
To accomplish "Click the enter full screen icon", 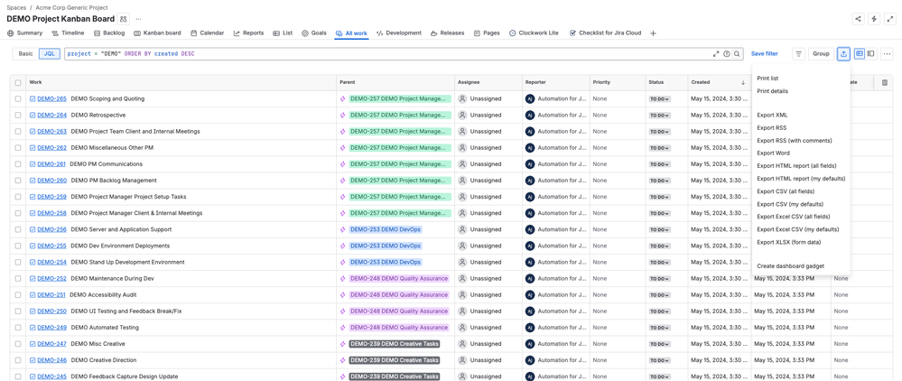I will (889, 19).
